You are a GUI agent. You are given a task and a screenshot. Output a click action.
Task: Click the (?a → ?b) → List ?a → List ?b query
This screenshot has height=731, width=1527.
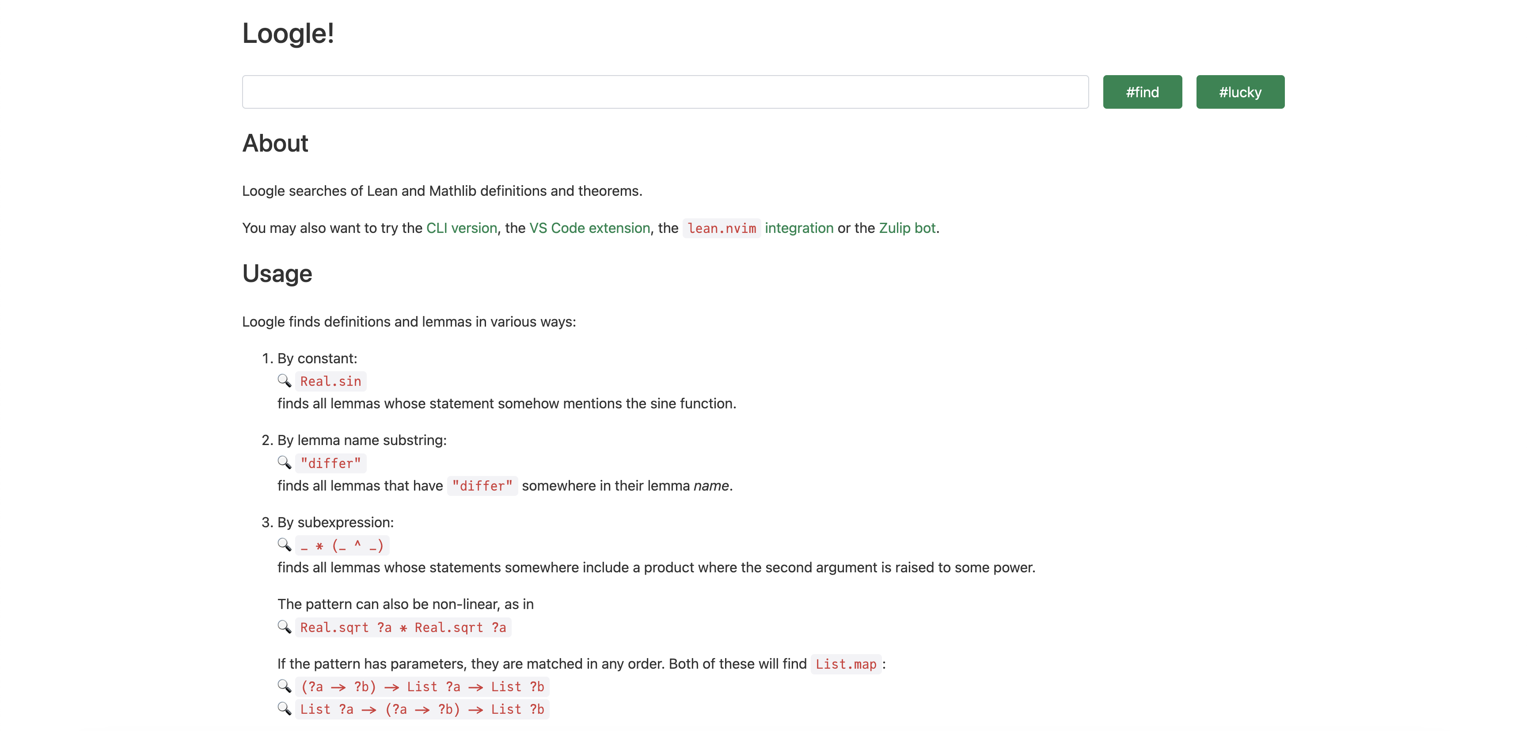coord(422,686)
